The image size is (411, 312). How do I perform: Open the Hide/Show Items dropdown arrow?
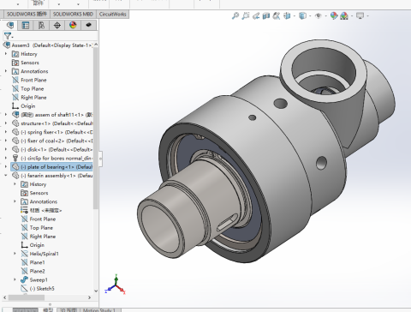(x=325, y=16)
